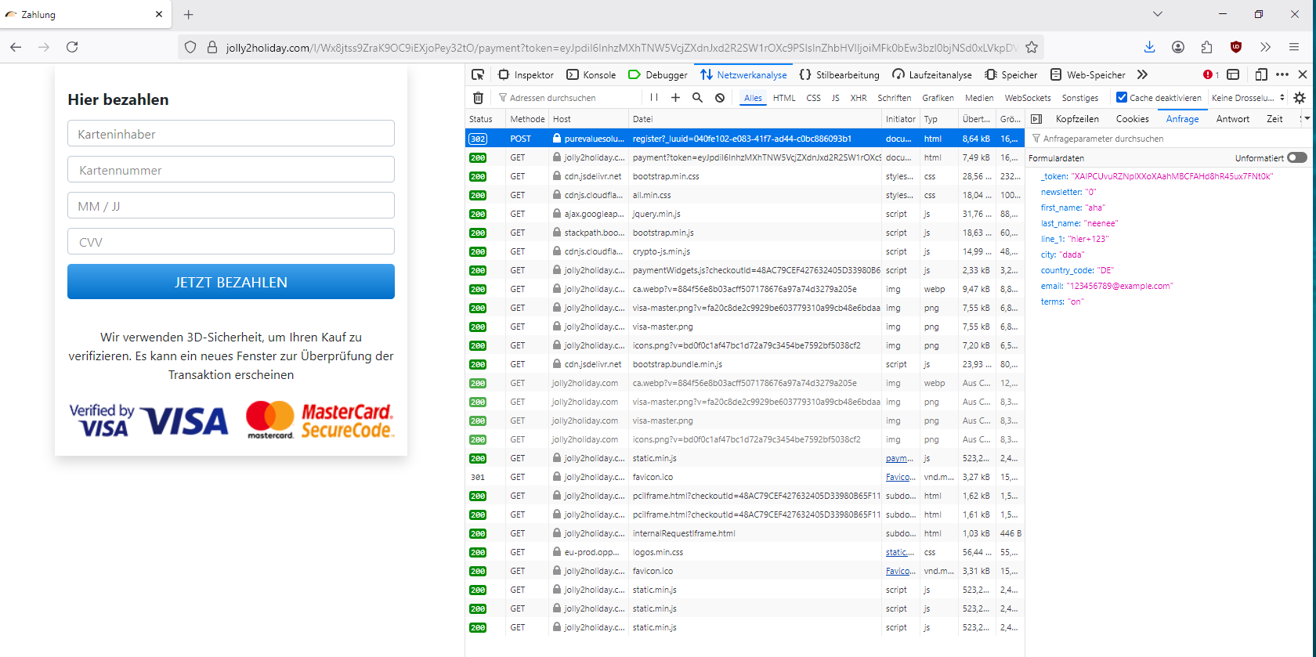
Task: Open the network search magnifier
Action: 697,98
